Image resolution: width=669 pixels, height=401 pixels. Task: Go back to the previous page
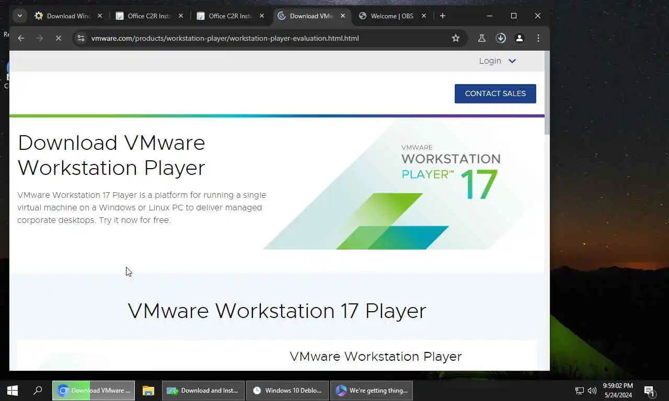coord(21,38)
